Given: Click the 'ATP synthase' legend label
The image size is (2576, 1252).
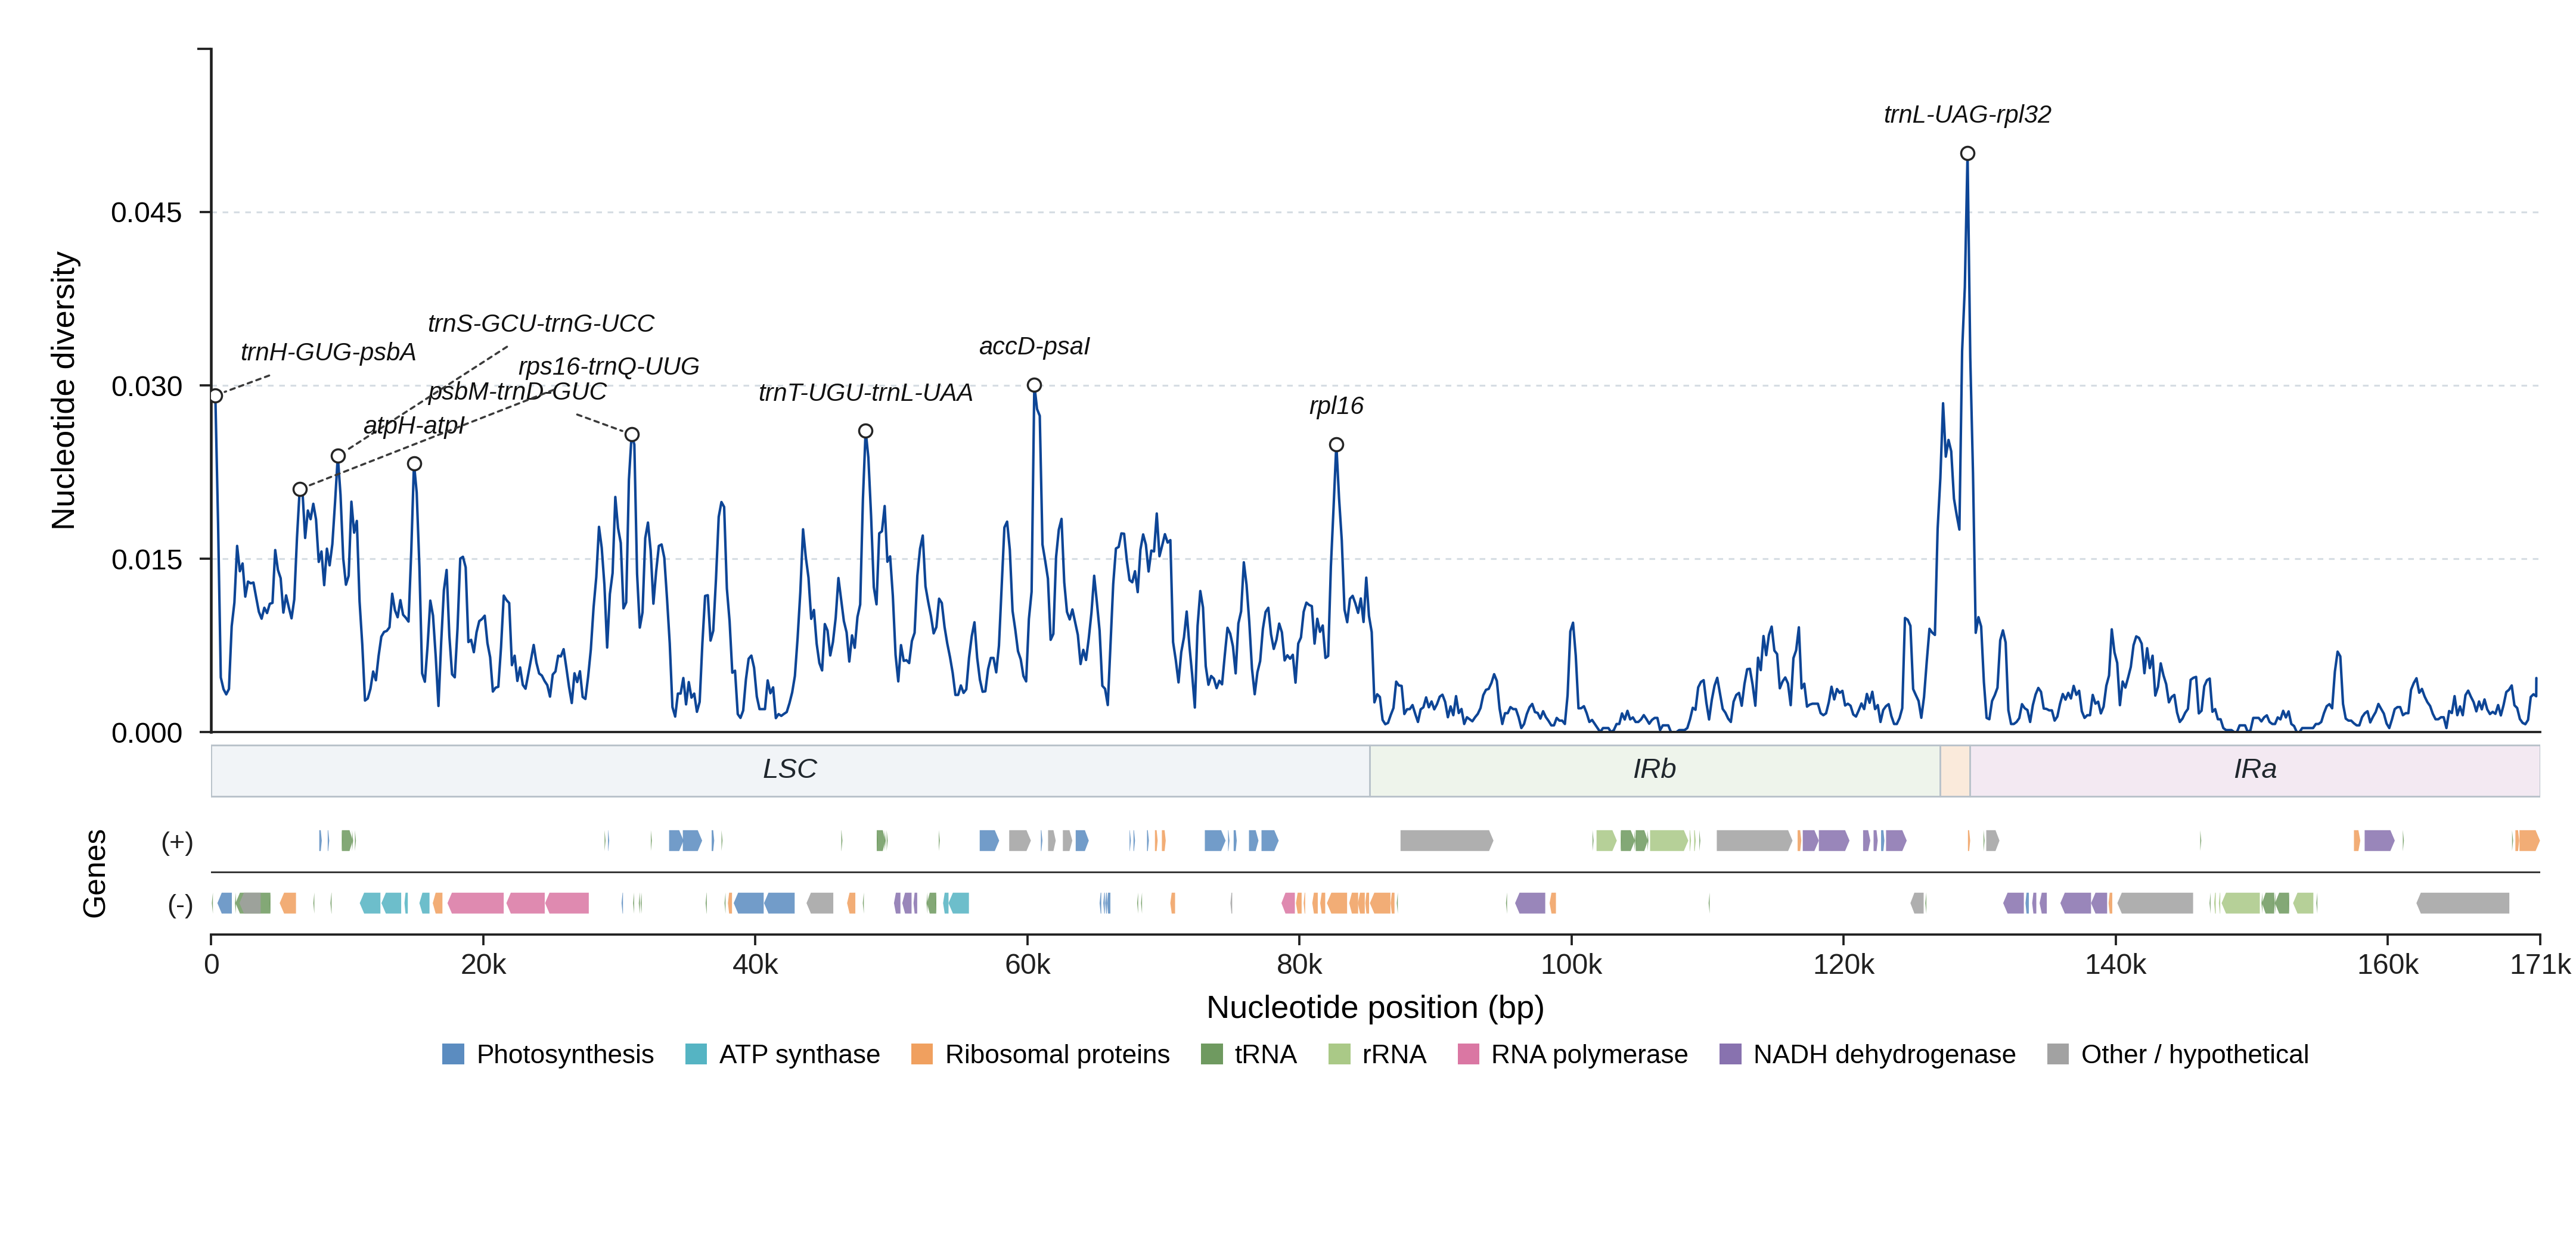Looking at the screenshot, I should tap(800, 1054).
